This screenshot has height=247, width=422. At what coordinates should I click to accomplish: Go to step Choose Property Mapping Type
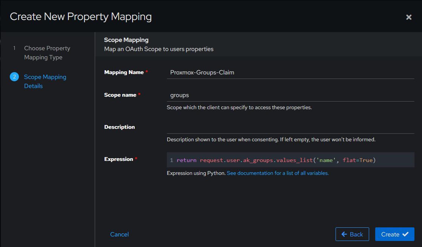[x=47, y=53]
